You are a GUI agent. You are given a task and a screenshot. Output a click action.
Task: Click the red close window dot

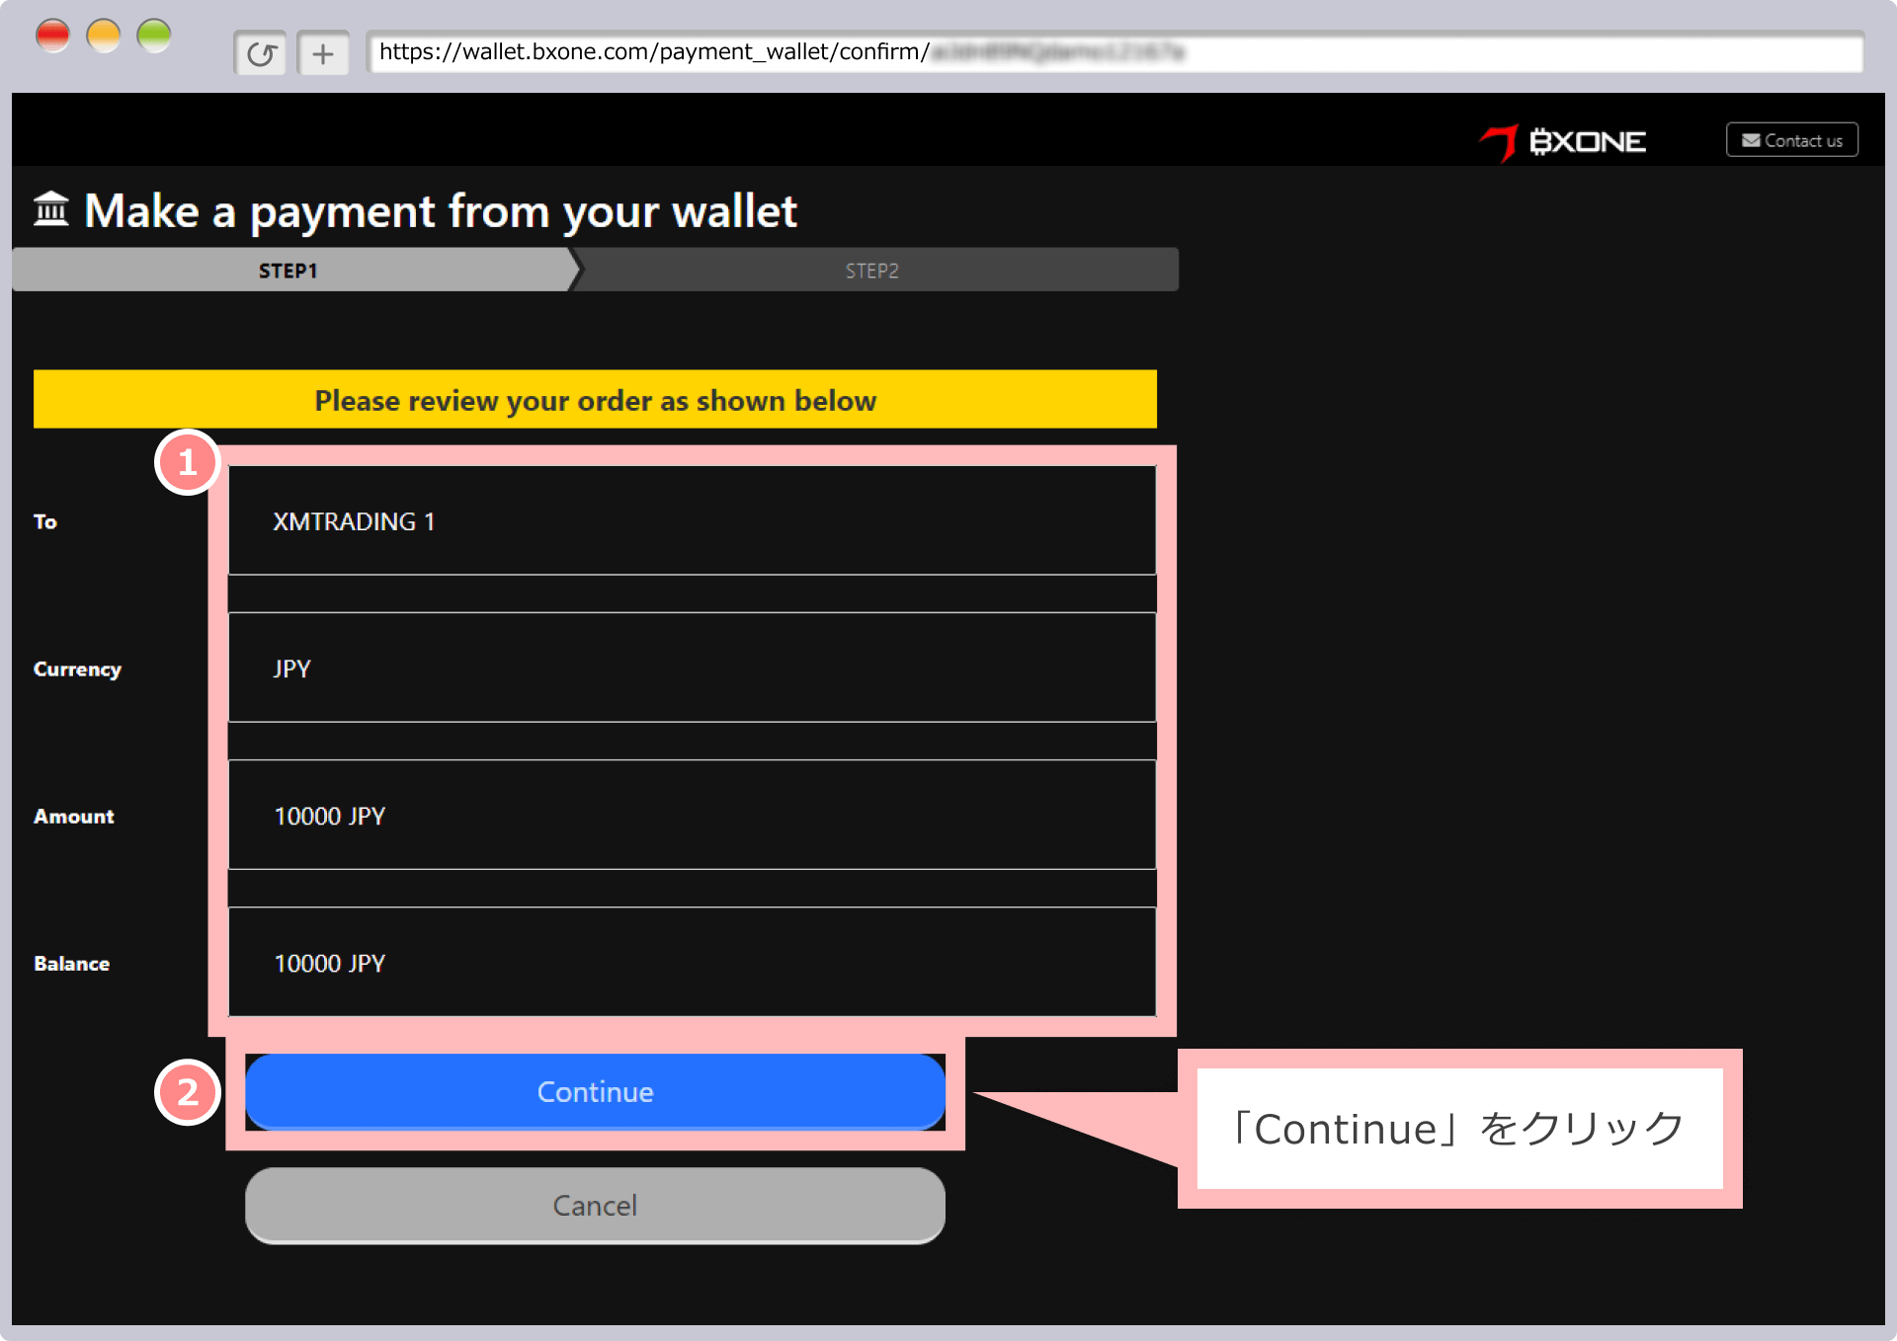tap(53, 37)
